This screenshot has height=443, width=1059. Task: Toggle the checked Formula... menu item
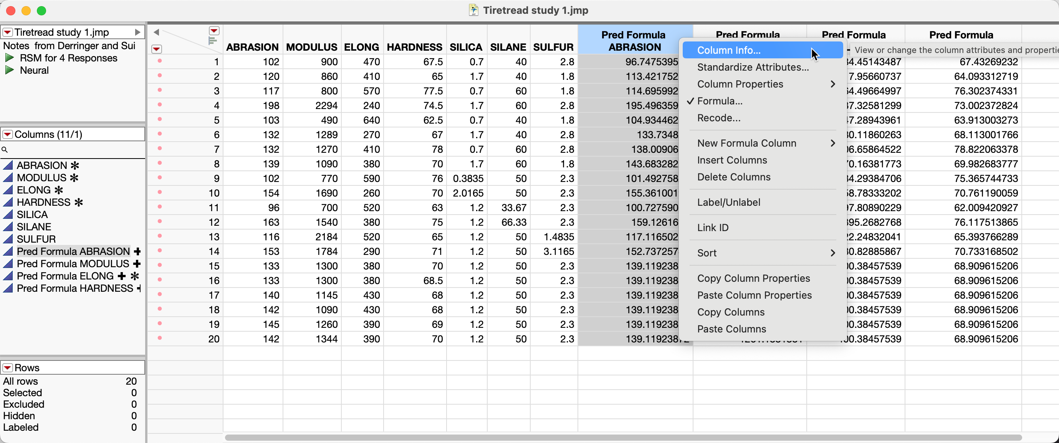pyautogui.click(x=762, y=101)
